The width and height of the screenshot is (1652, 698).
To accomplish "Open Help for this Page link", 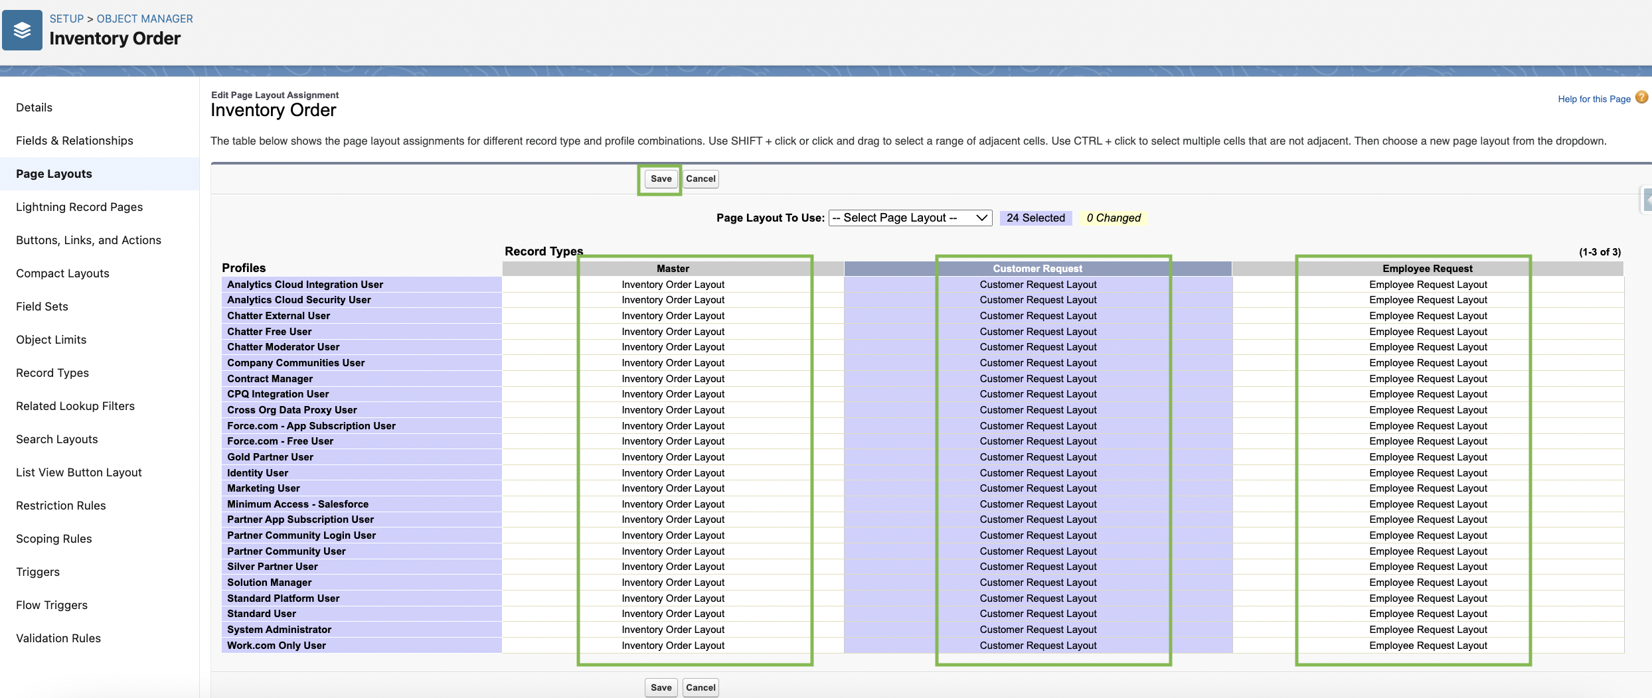I will (x=1594, y=99).
